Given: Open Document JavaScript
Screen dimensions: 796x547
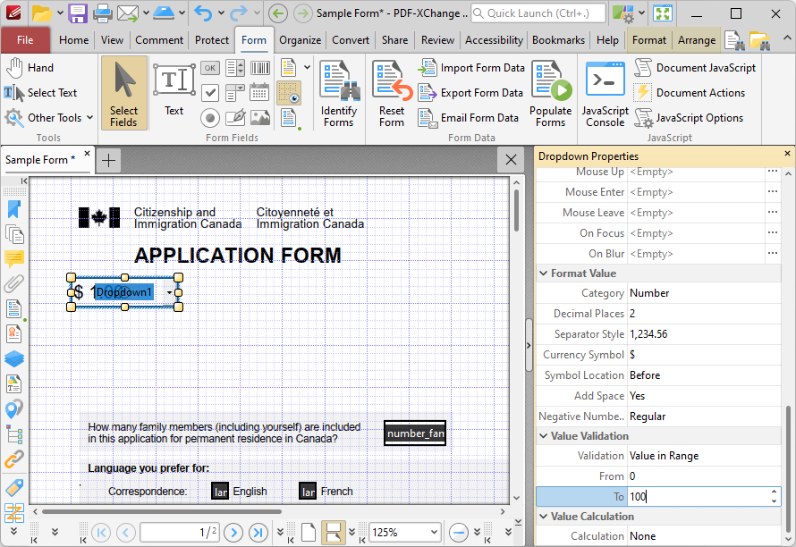Looking at the screenshot, I should pos(696,68).
